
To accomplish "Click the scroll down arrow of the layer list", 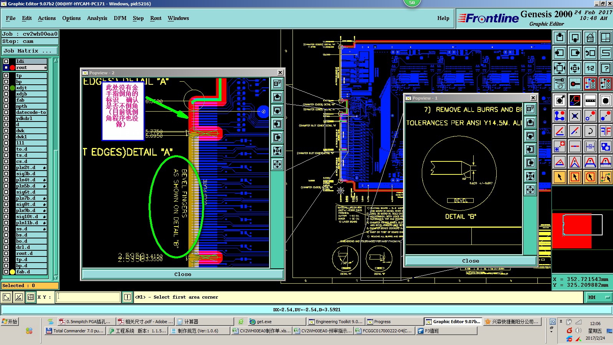I will (56, 278).
